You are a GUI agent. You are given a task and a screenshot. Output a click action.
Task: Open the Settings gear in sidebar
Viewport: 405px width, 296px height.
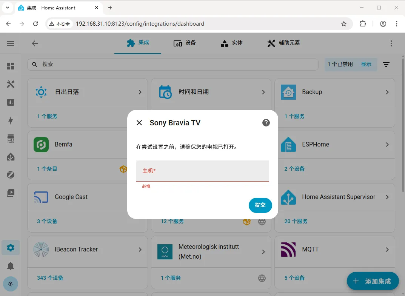coord(11,248)
